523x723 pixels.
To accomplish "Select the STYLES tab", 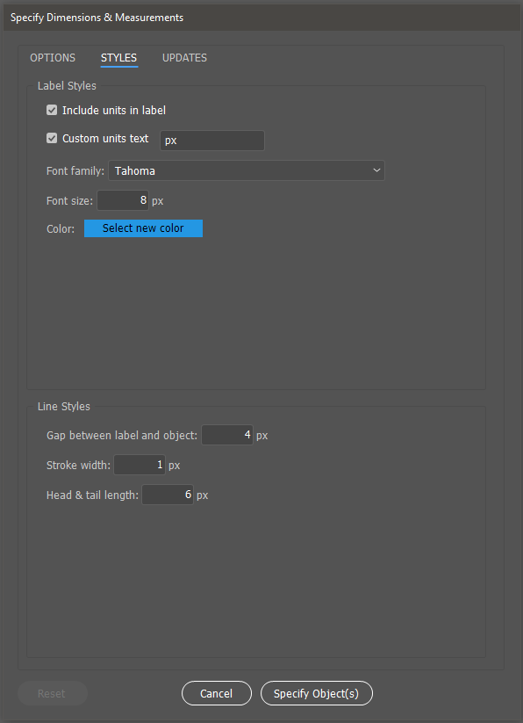I will click(x=118, y=57).
